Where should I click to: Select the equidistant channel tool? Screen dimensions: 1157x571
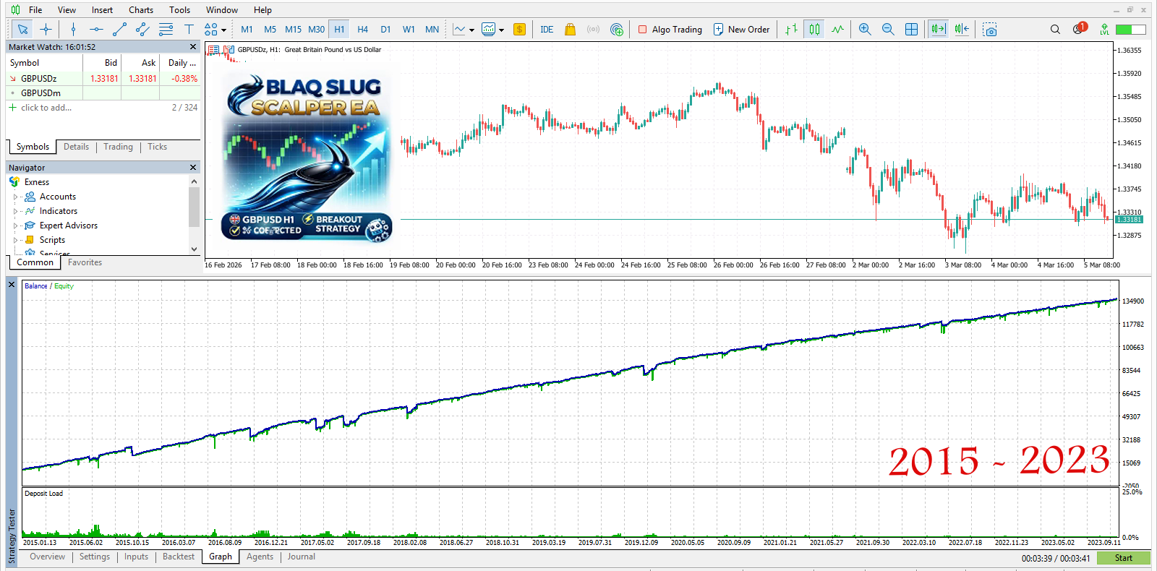(x=142, y=30)
